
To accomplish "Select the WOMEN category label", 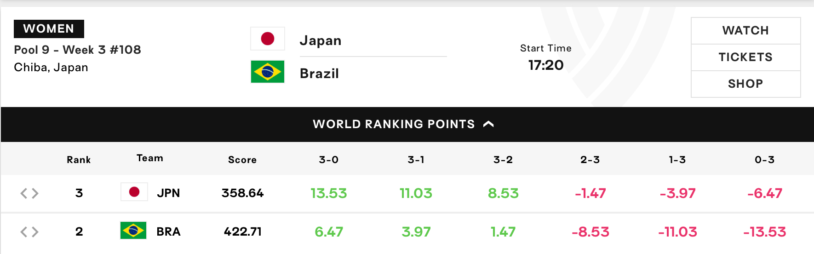I will point(49,29).
